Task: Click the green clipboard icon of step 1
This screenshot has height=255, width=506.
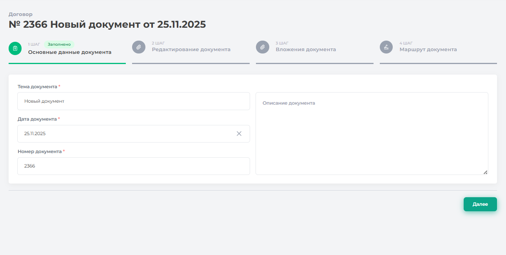Action: pyautogui.click(x=15, y=48)
